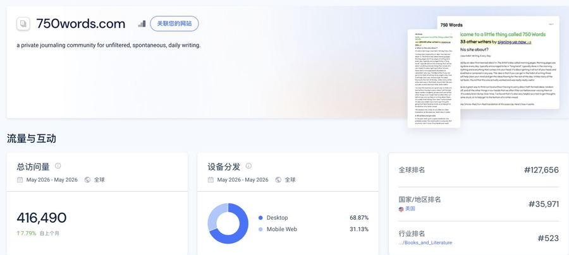Screen dimensions: 569x255
Task: Click the bar chart icon beside 750words.com
Action: click(x=142, y=24)
